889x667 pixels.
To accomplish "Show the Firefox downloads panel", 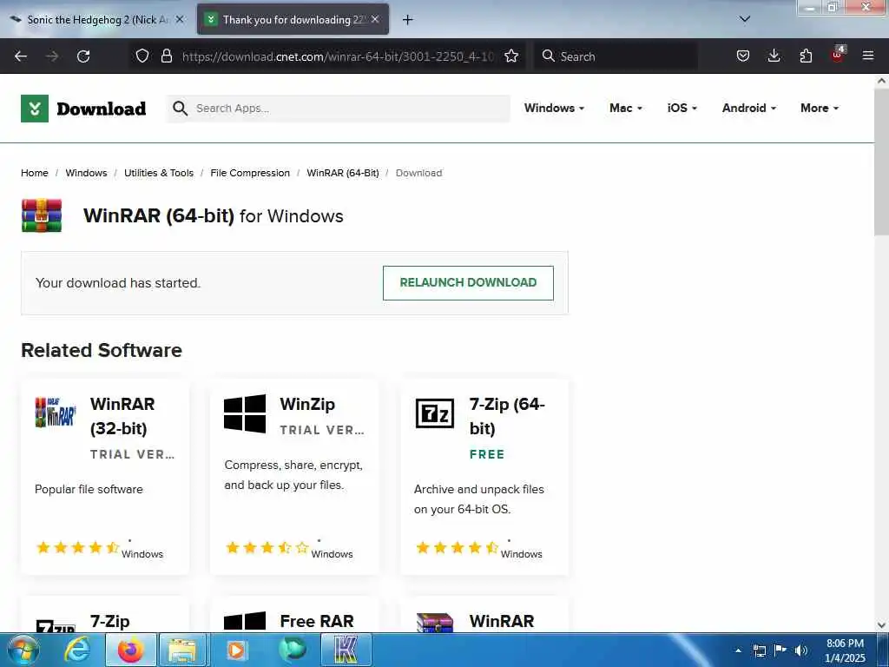I will 774,56.
